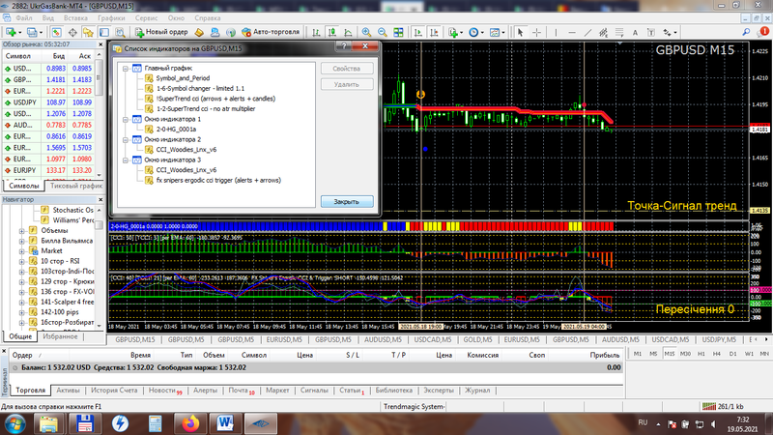Collapse the Главный график tree node

click(x=124, y=68)
